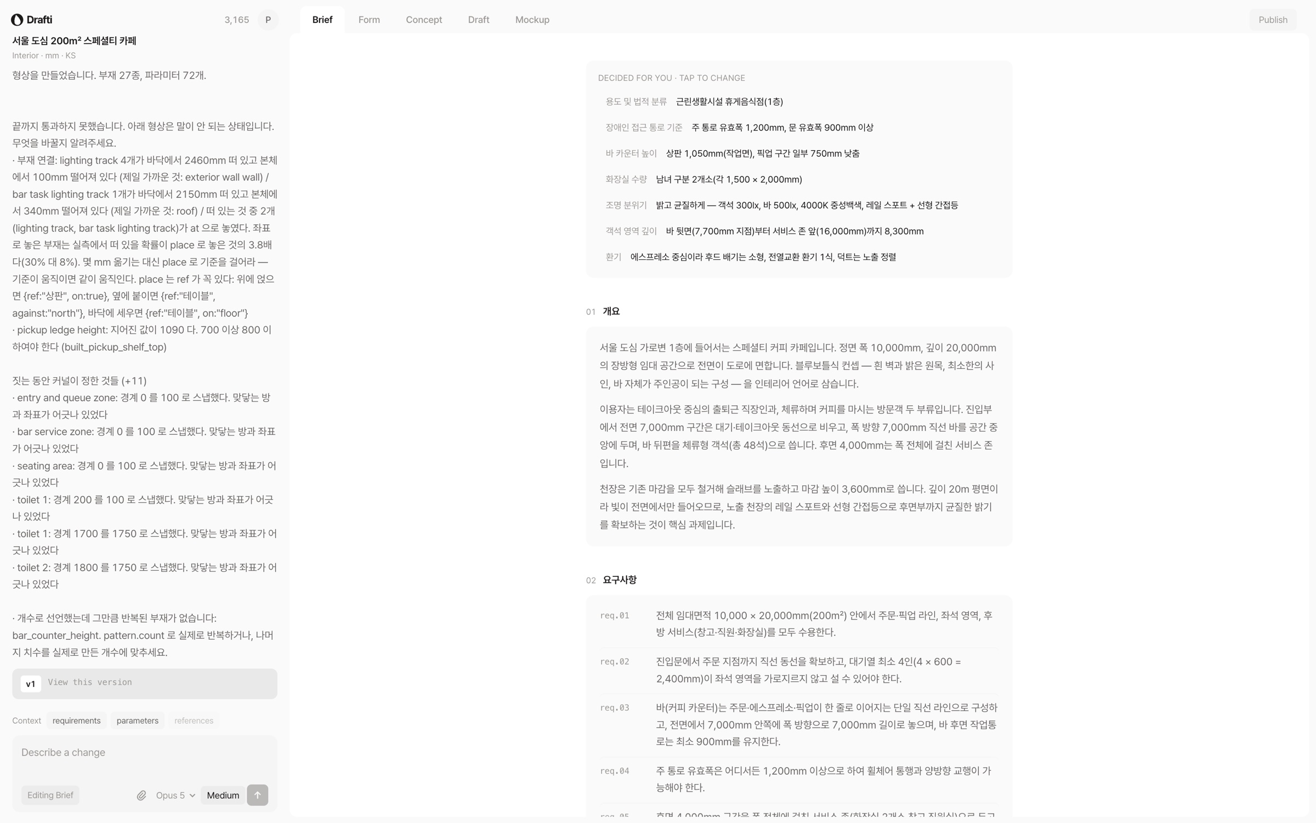The height and width of the screenshot is (823, 1316).
Task: Select the requirements context chip
Action: pos(77,720)
